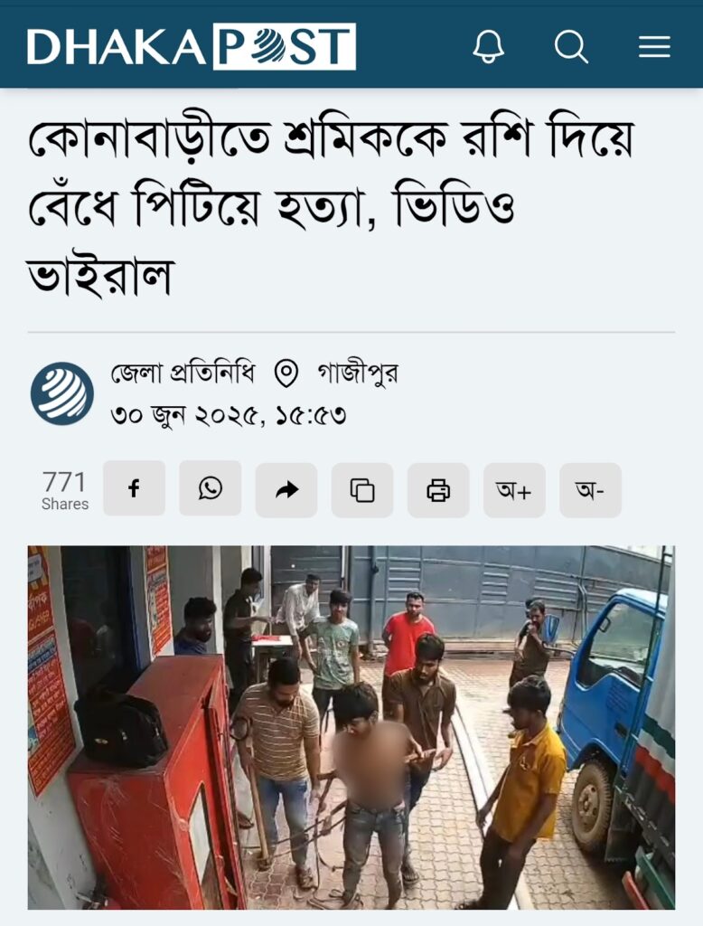Click the location pin icon
Image resolution: width=703 pixels, height=926 pixels.
pyautogui.click(x=286, y=373)
